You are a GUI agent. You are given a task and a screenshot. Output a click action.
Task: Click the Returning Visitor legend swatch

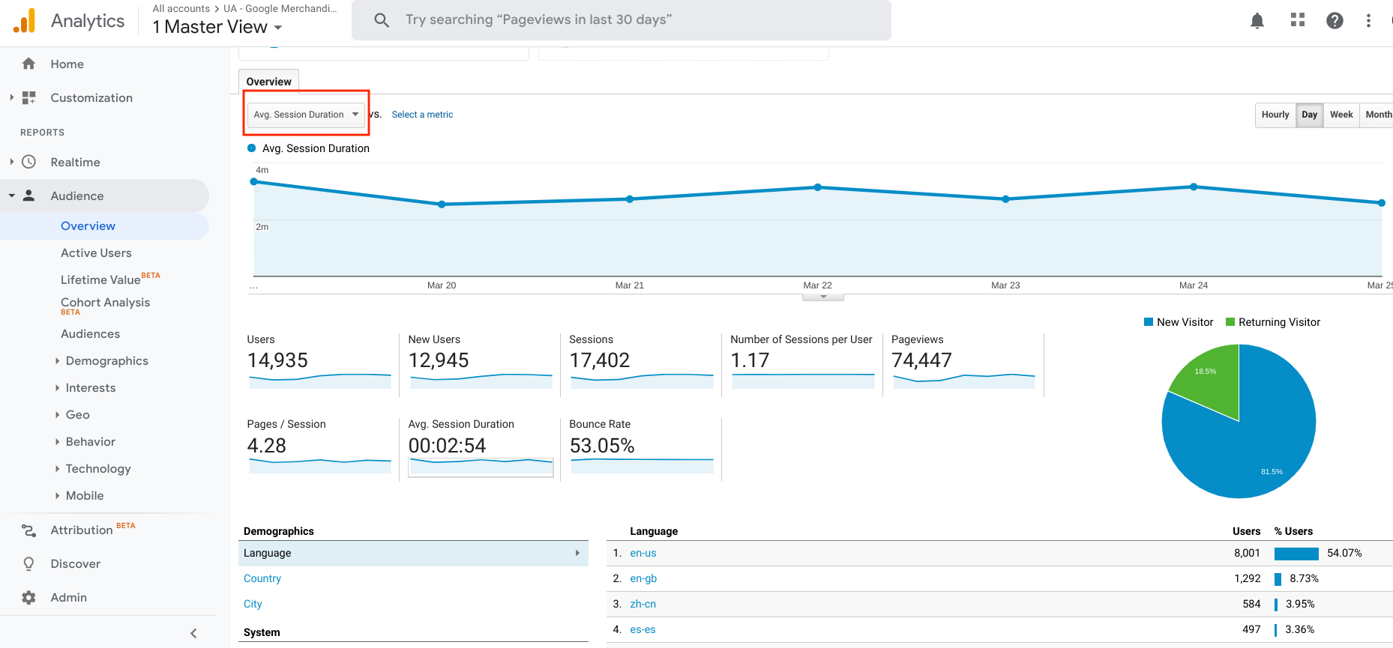click(1230, 322)
